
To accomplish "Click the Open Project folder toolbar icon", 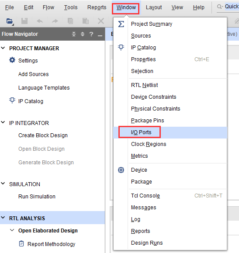I will point(10,21).
